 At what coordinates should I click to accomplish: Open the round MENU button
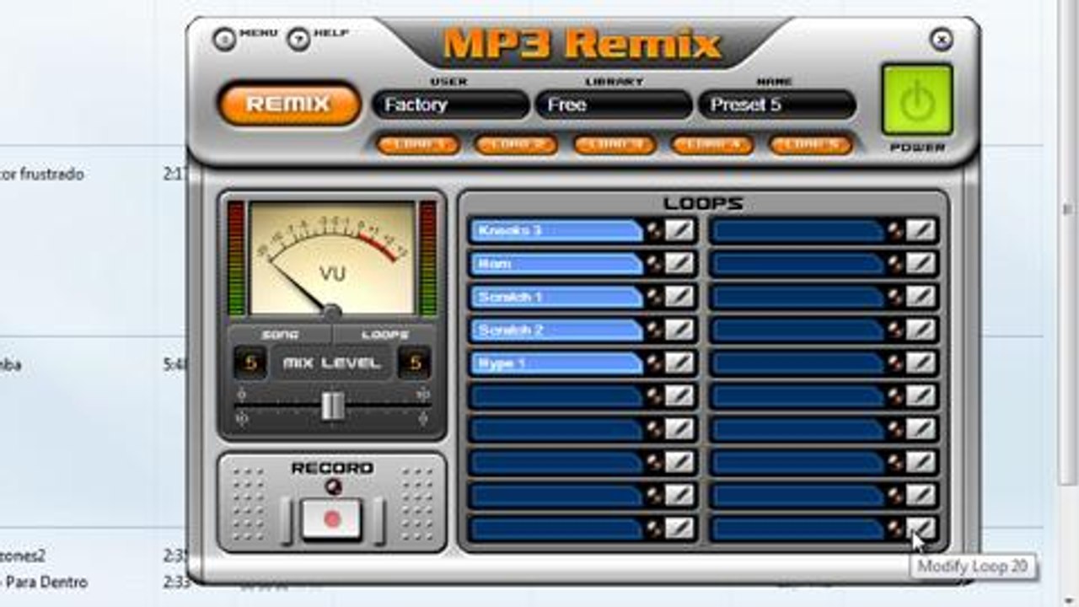click(x=224, y=39)
